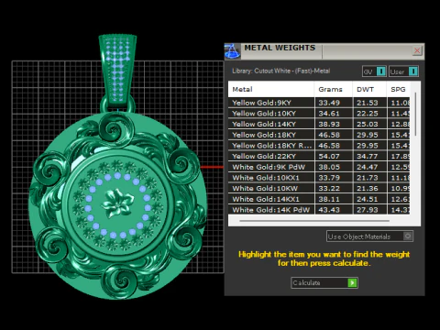This screenshot has height=330, width=440.
Task: Select the White Gold:14K PdW row
Action: click(319, 210)
